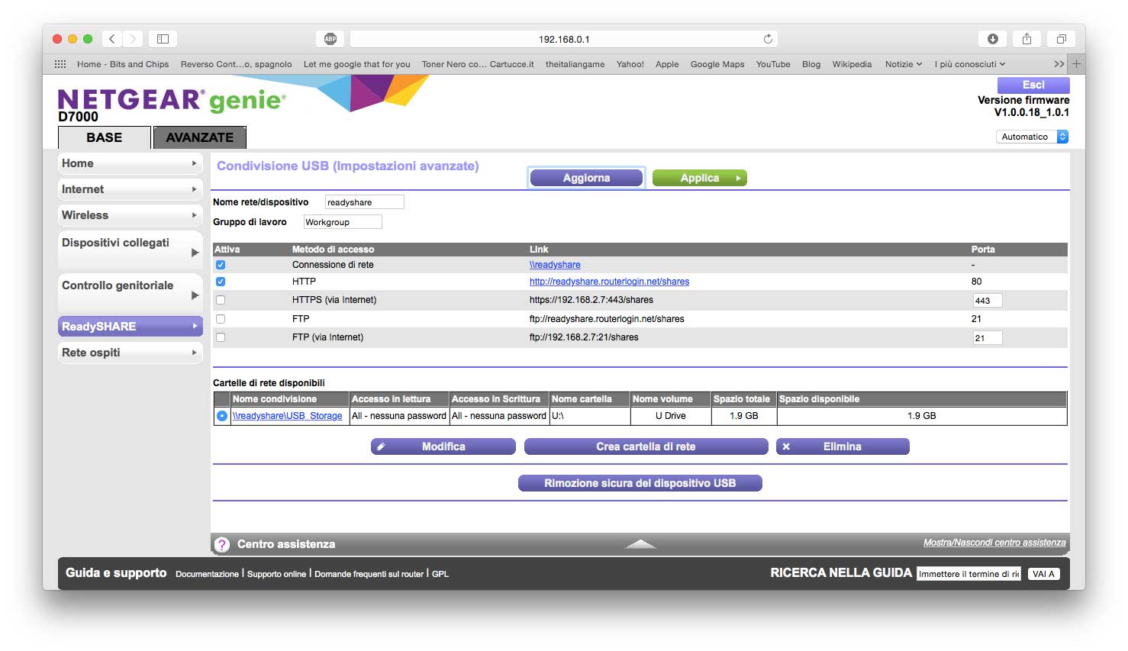Image resolution: width=1128 pixels, height=651 pixels.
Task: Click Rimozione sicura del dispositivo USB
Action: point(640,483)
